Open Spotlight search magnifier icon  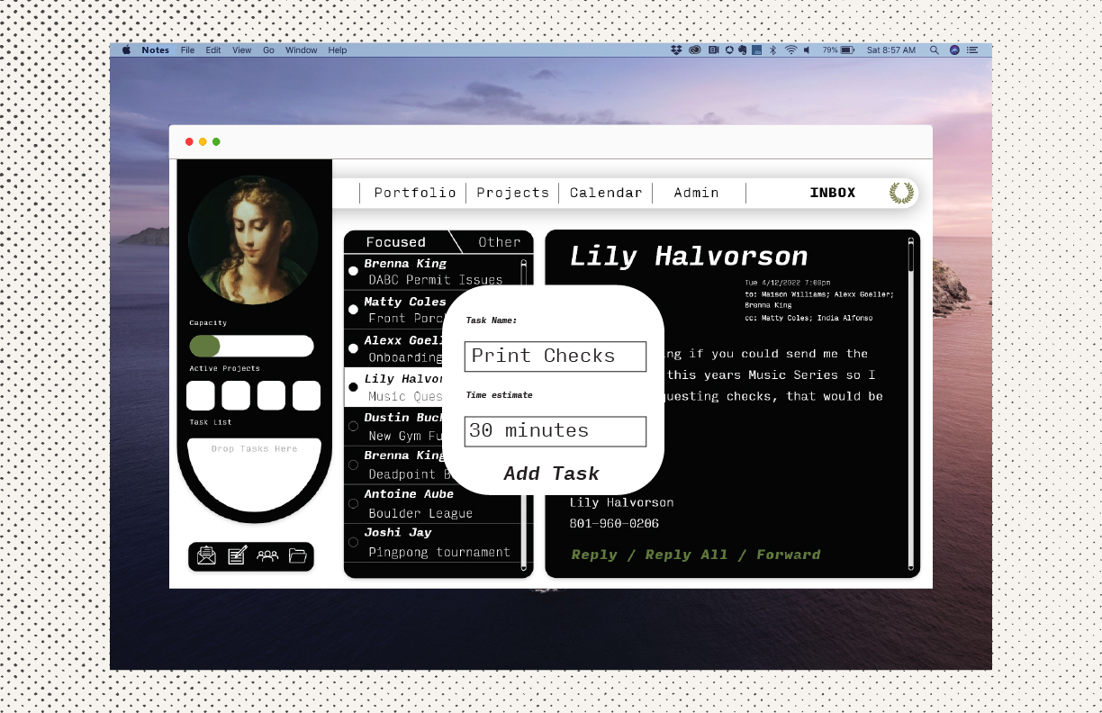pyautogui.click(x=935, y=50)
